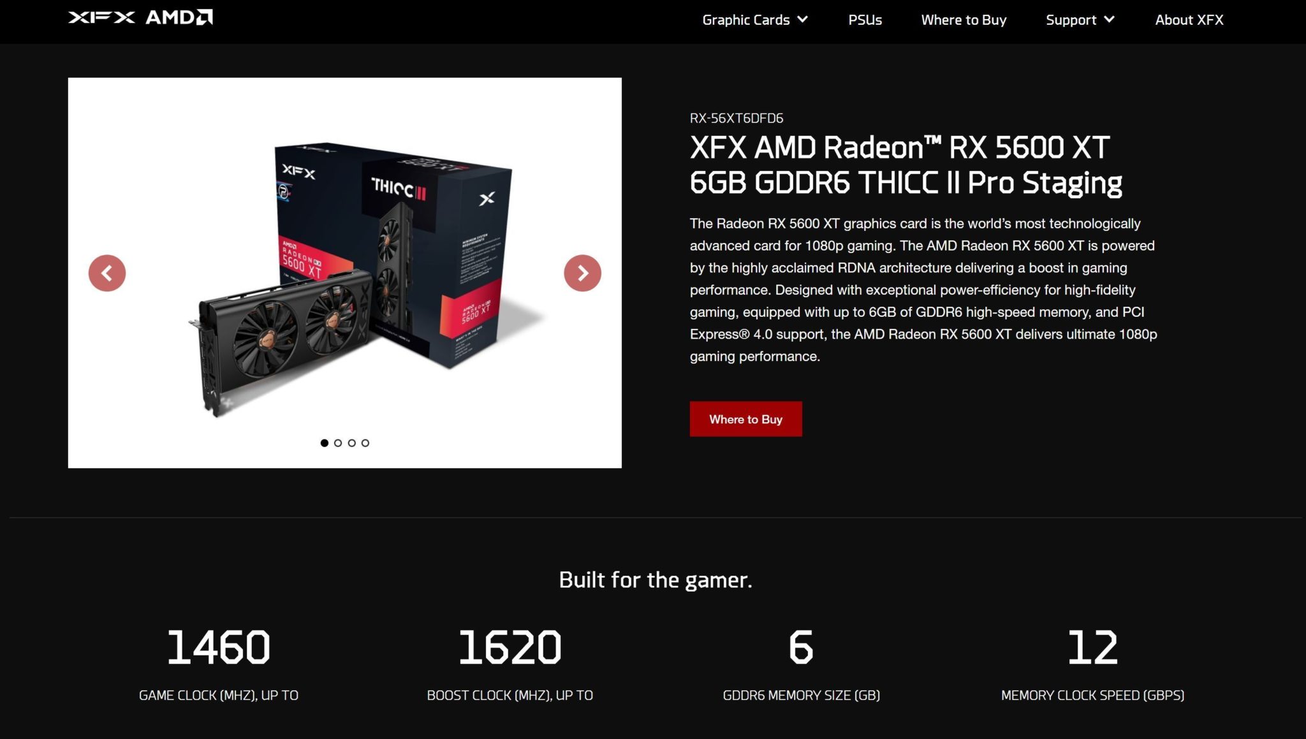Image resolution: width=1306 pixels, height=739 pixels.
Task: Click the product title RX 5600 XT heading
Action: click(906, 165)
